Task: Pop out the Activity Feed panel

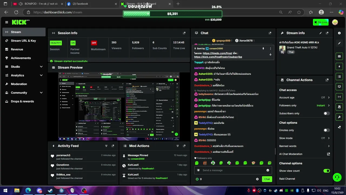Action: [x=113, y=146]
